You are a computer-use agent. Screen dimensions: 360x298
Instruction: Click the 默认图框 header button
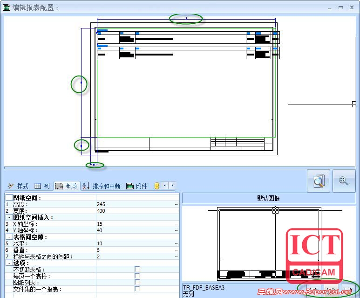tap(268, 198)
